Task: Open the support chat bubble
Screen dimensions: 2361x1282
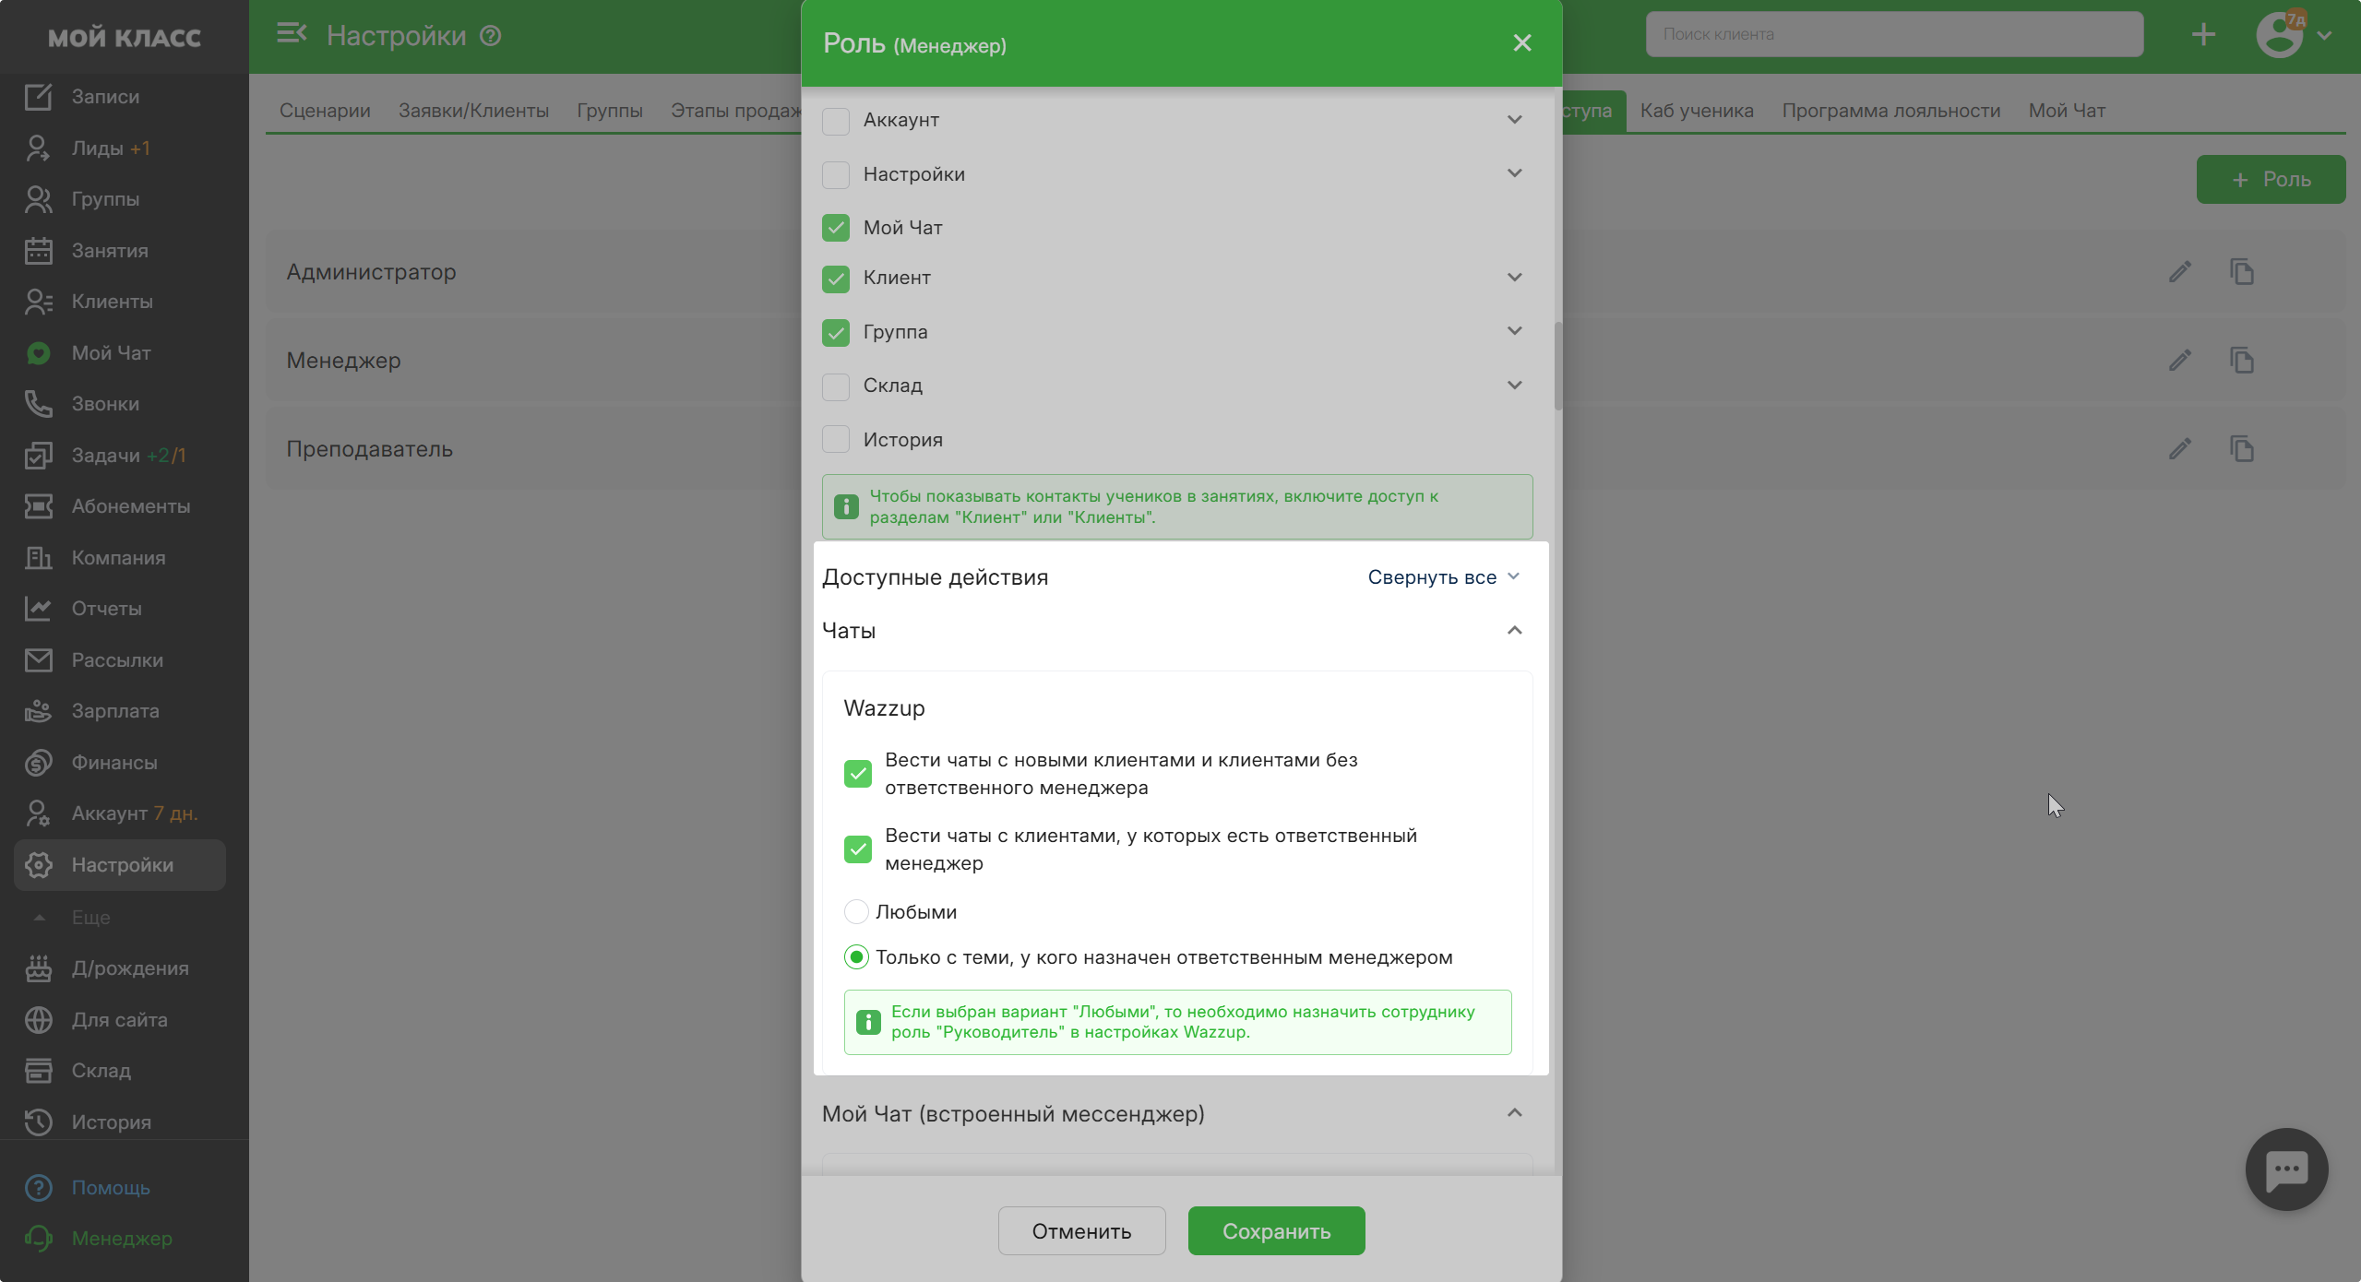Action: [x=2286, y=1169]
